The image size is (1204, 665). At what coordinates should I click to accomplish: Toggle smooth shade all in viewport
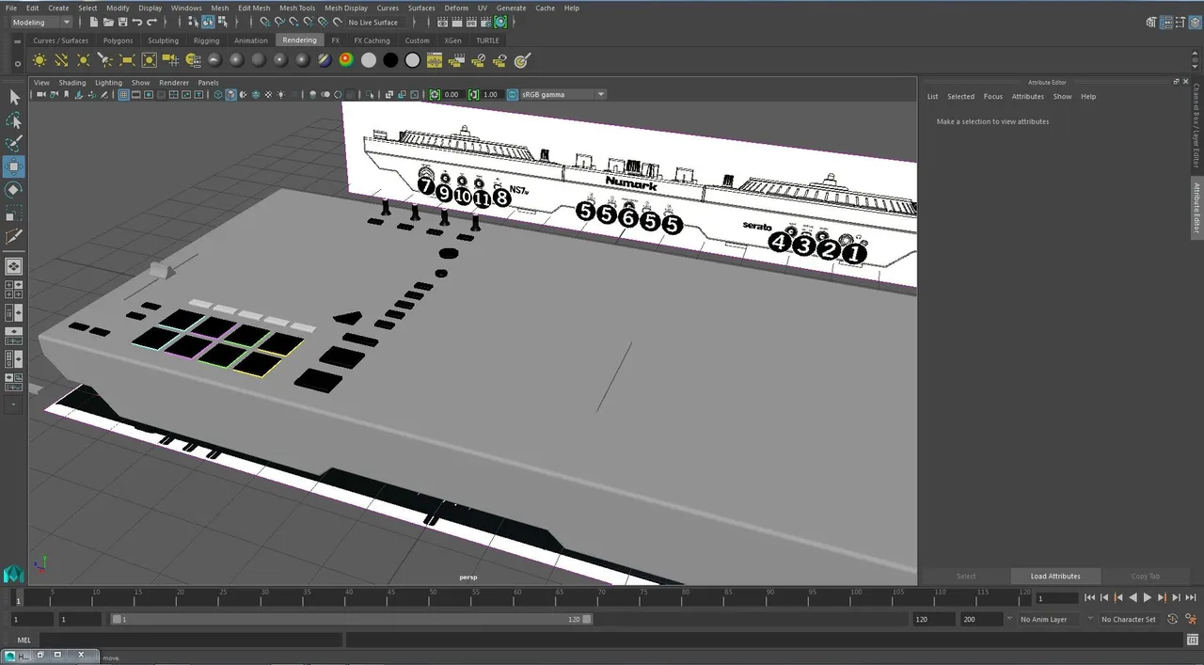click(x=230, y=95)
